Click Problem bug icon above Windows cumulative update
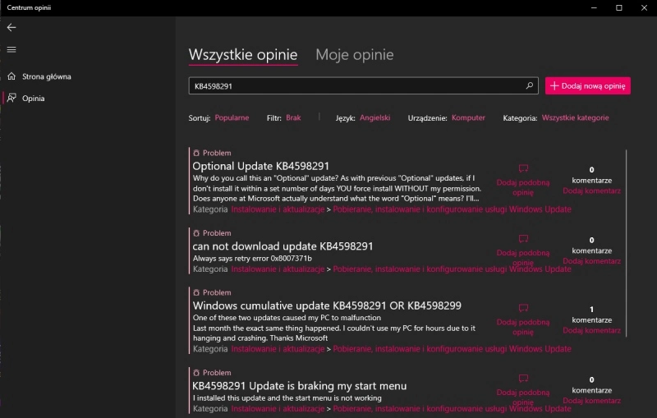The image size is (657, 418). tap(196, 292)
